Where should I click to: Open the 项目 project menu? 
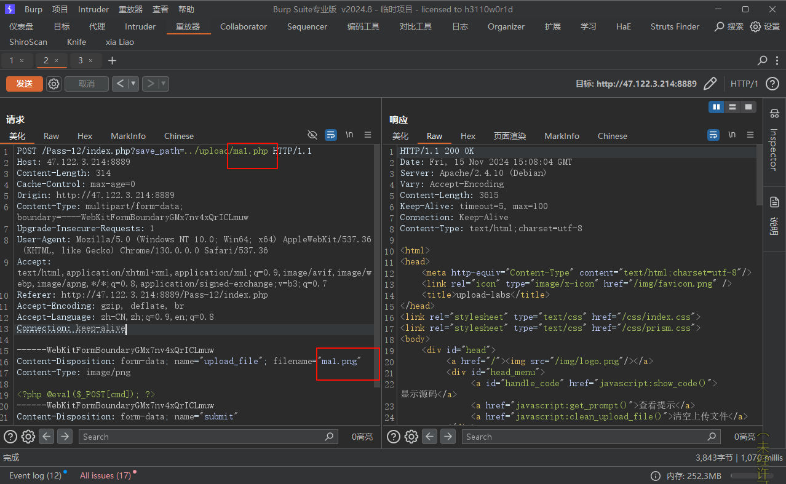pyautogui.click(x=60, y=9)
